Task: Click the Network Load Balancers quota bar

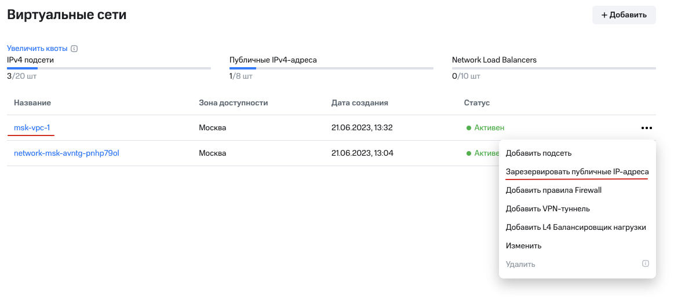Action: click(553, 68)
